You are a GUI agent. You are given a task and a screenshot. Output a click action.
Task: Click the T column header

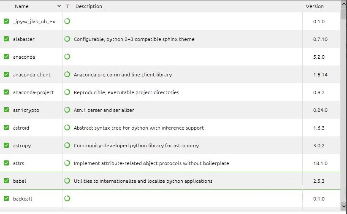coord(68,6)
